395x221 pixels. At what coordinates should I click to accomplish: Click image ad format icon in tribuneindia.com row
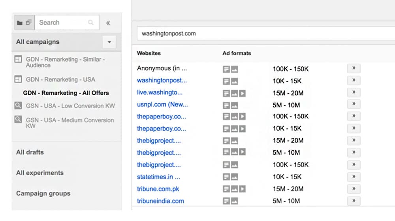[x=235, y=201]
